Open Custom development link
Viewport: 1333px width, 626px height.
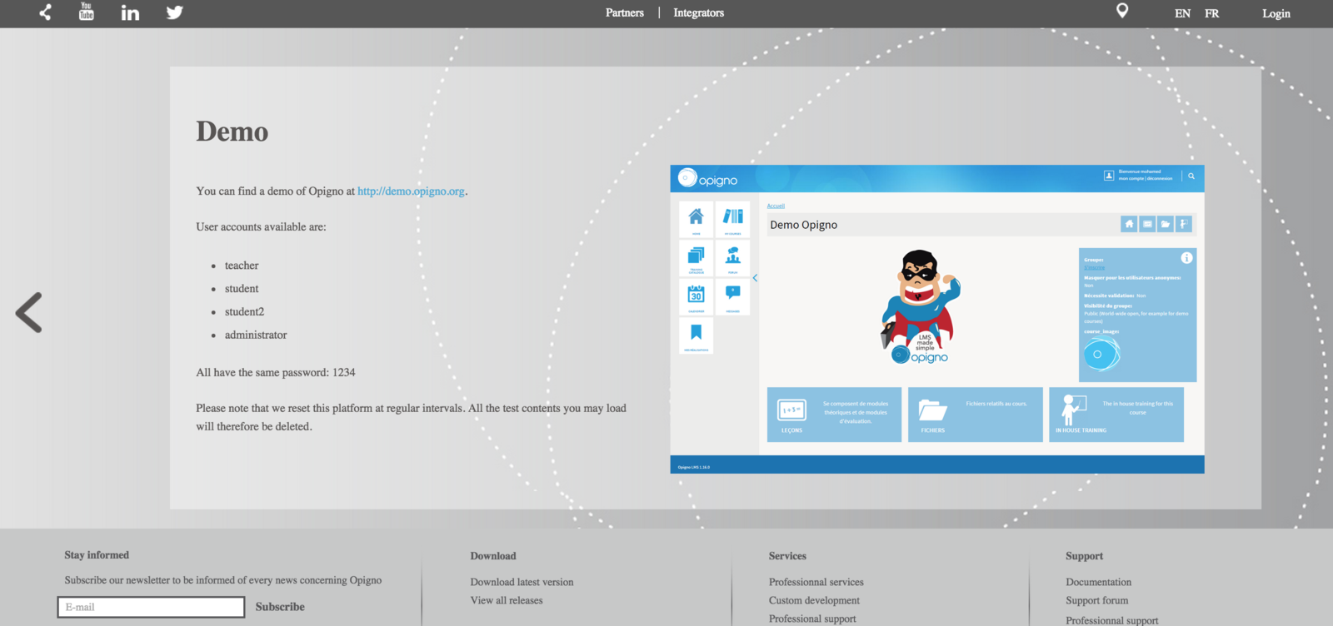coord(814,600)
